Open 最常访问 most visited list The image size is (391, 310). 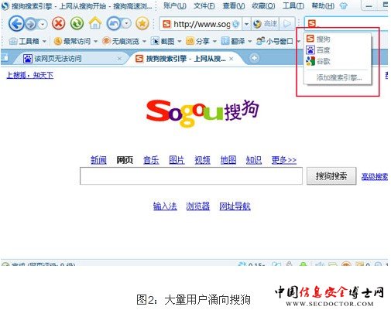pyautogui.click(x=72, y=41)
